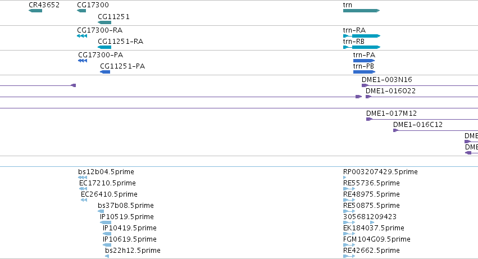This screenshot has height=259, width=478.
Task: Click the CG17300-PA label
Action: coord(101,55)
